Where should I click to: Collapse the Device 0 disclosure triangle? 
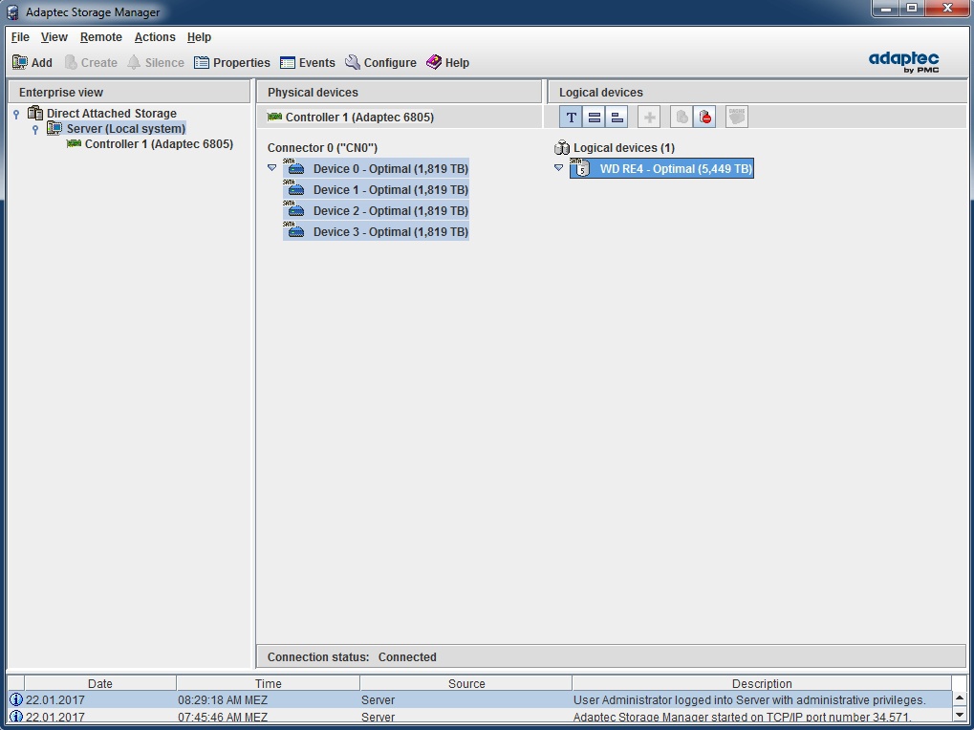[x=271, y=168]
